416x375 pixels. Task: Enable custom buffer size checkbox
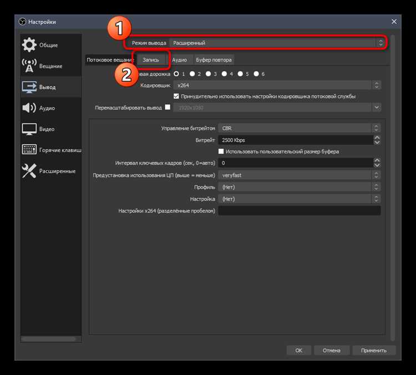pyautogui.click(x=221, y=151)
